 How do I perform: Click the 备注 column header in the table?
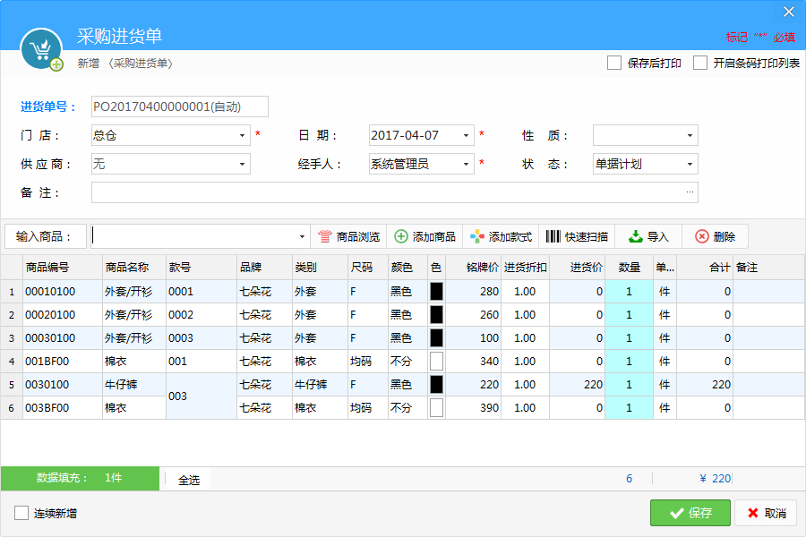pos(769,268)
